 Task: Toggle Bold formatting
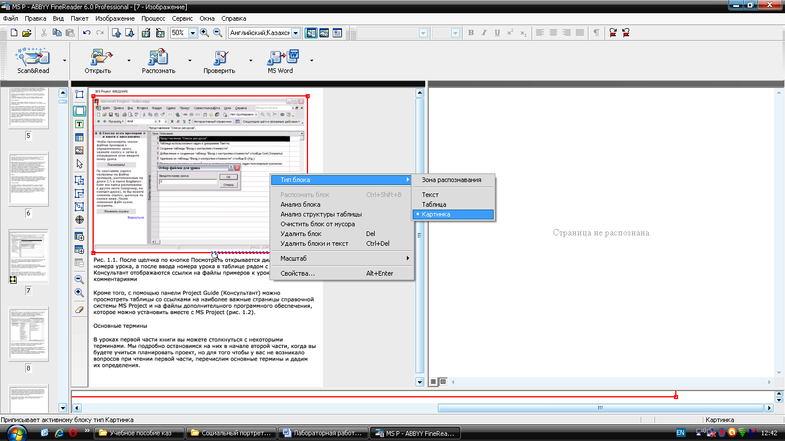[x=471, y=33]
